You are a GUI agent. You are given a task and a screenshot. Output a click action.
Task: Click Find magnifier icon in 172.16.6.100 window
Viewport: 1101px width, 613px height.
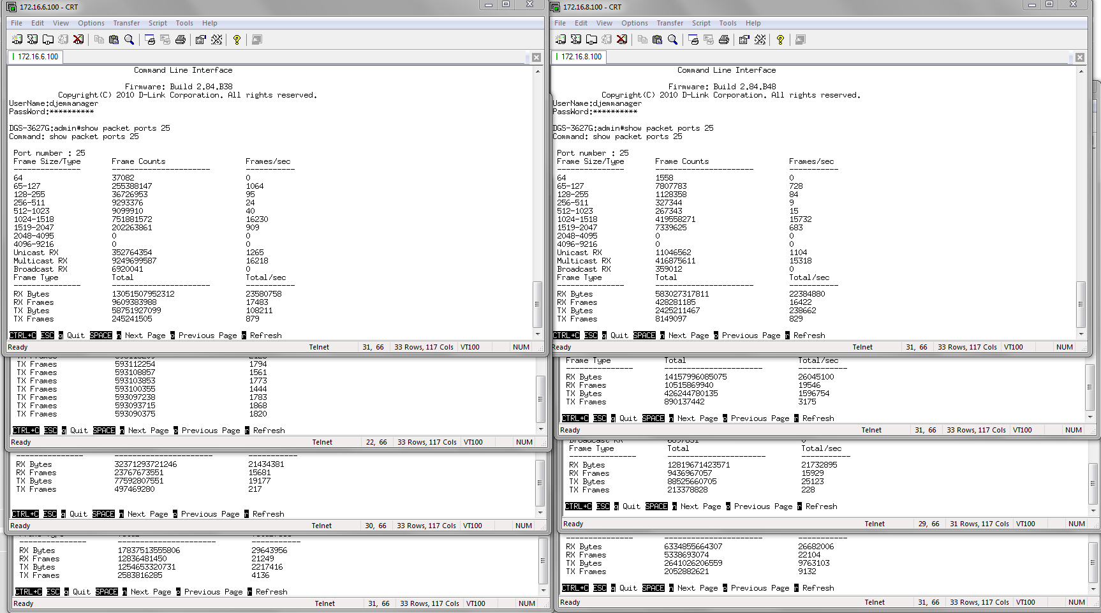point(129,40)
